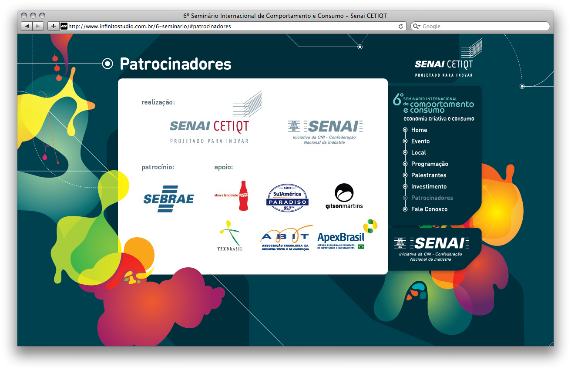Click the bullet beside Home
This screenshot has width=571, height=370.
point(405,130)
